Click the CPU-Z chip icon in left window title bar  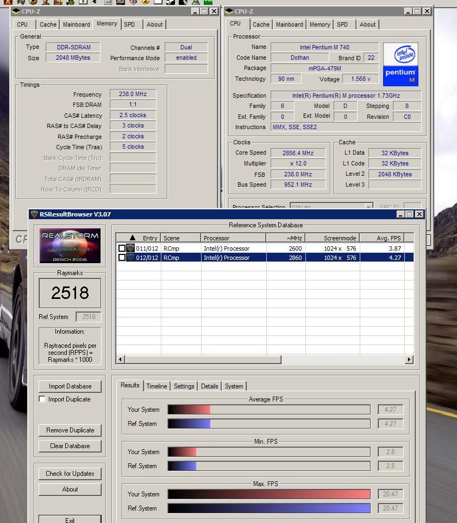tap(16, 11)
